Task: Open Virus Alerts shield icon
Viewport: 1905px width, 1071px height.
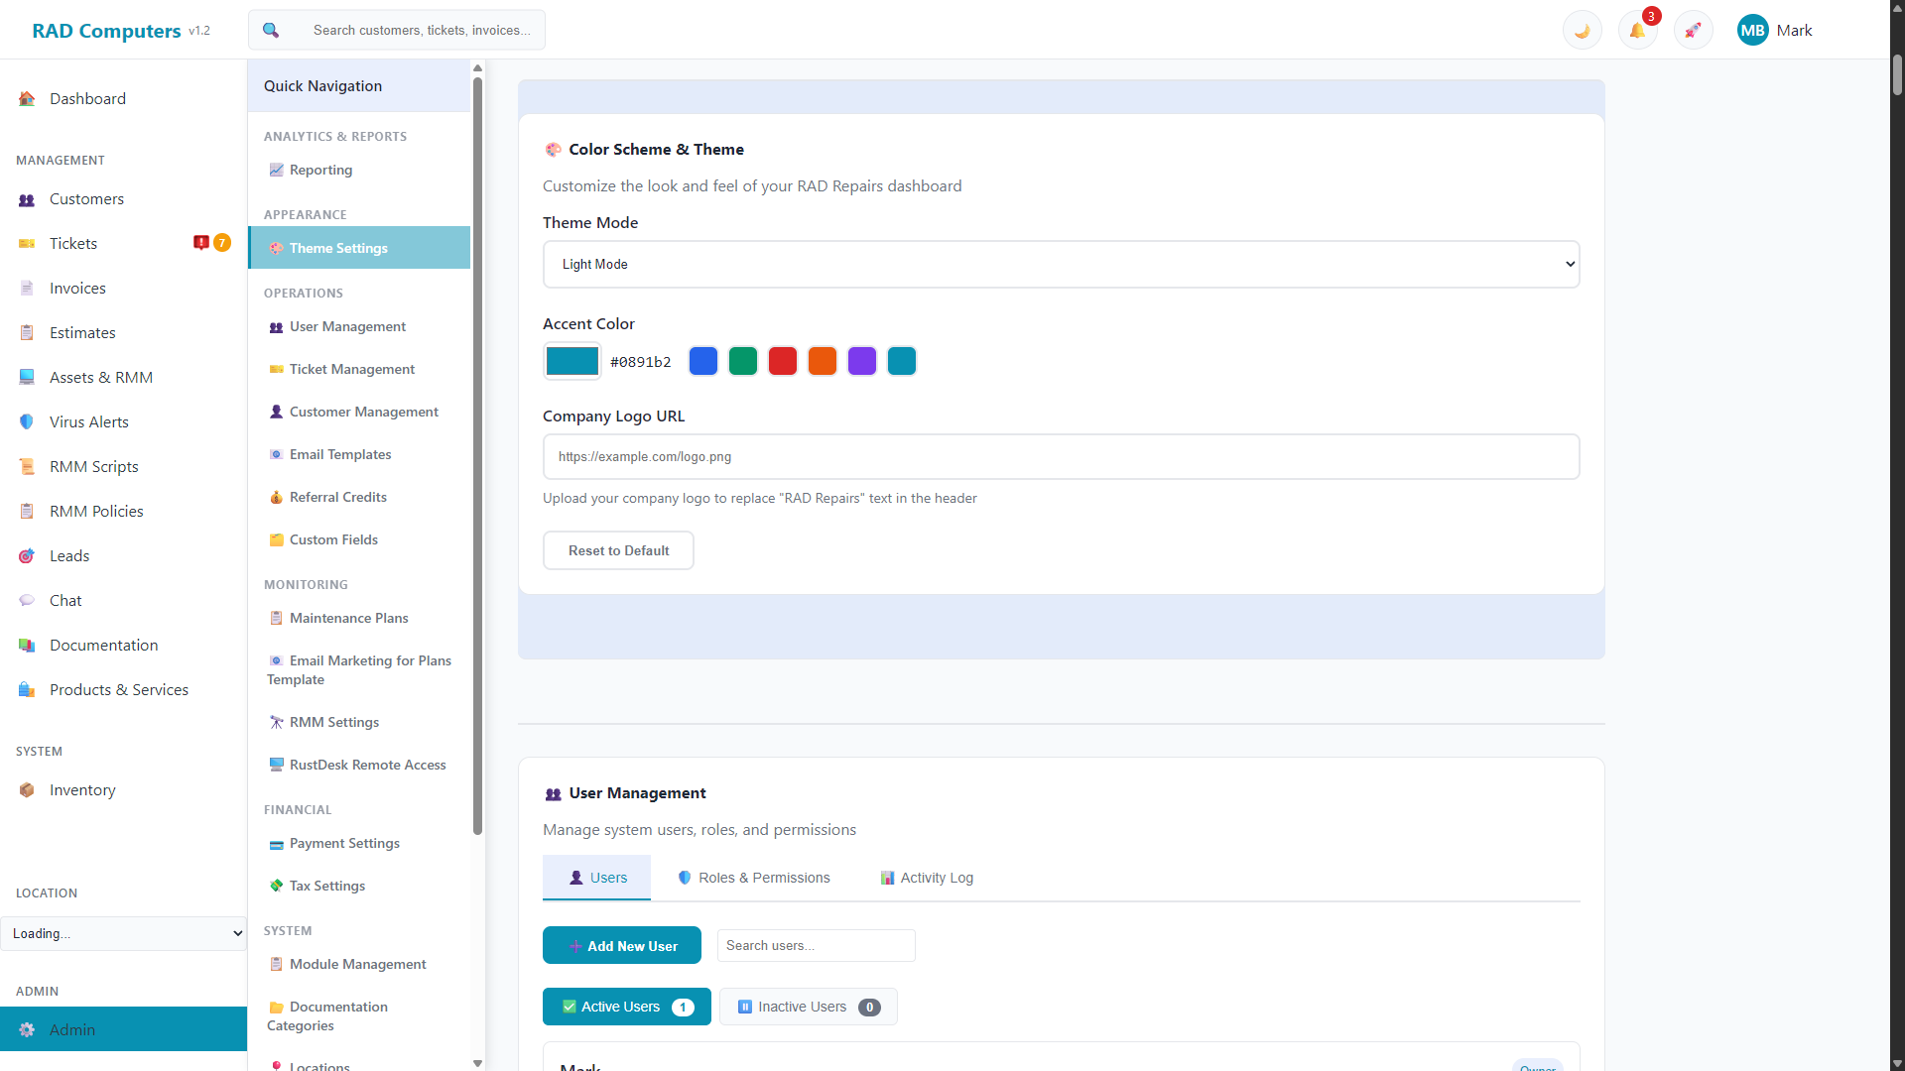Action: click(x=27, y=422)
